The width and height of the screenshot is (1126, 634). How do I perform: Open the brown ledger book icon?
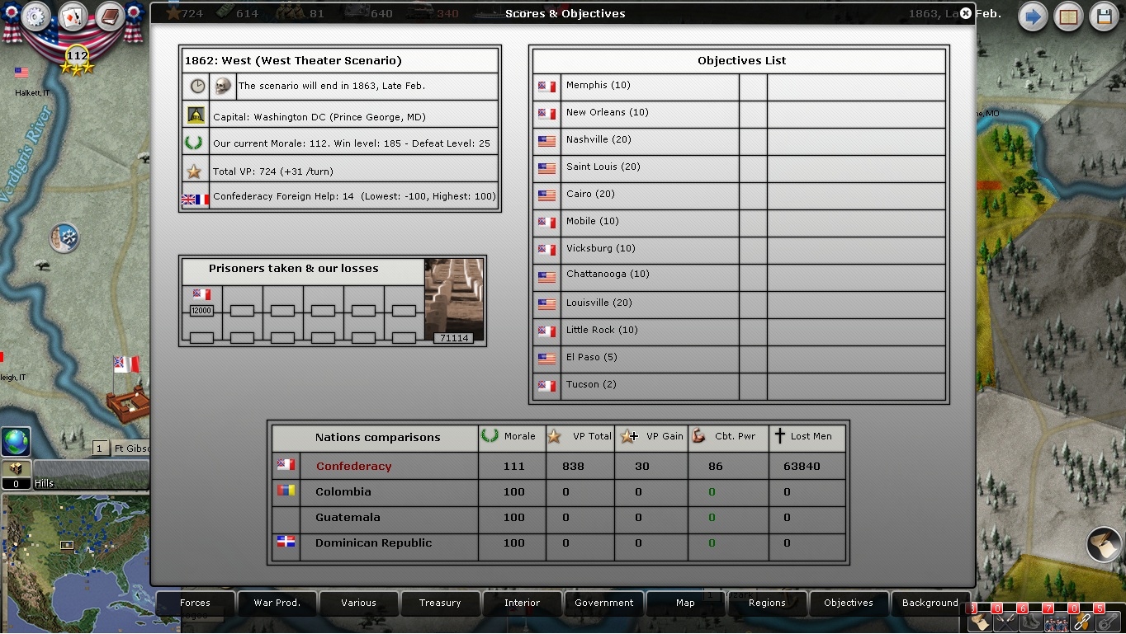coord(108,16)
